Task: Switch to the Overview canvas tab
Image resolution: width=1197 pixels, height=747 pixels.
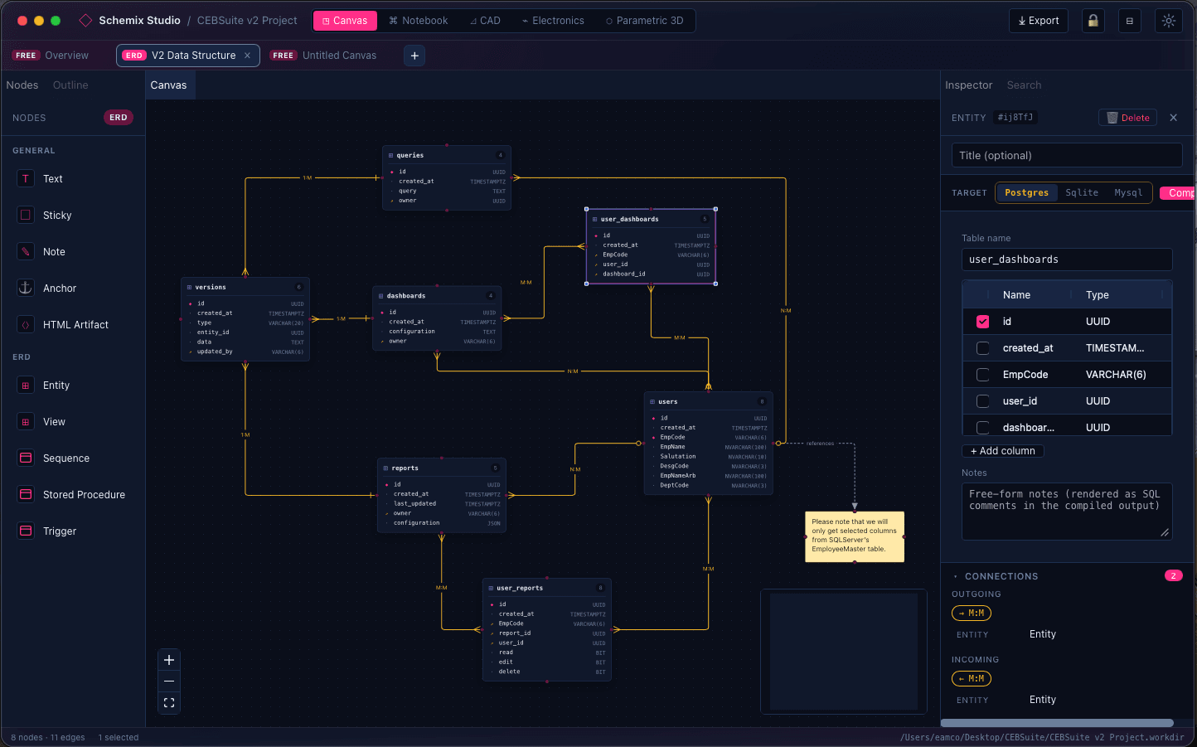Action: click(x=51, y=56)
